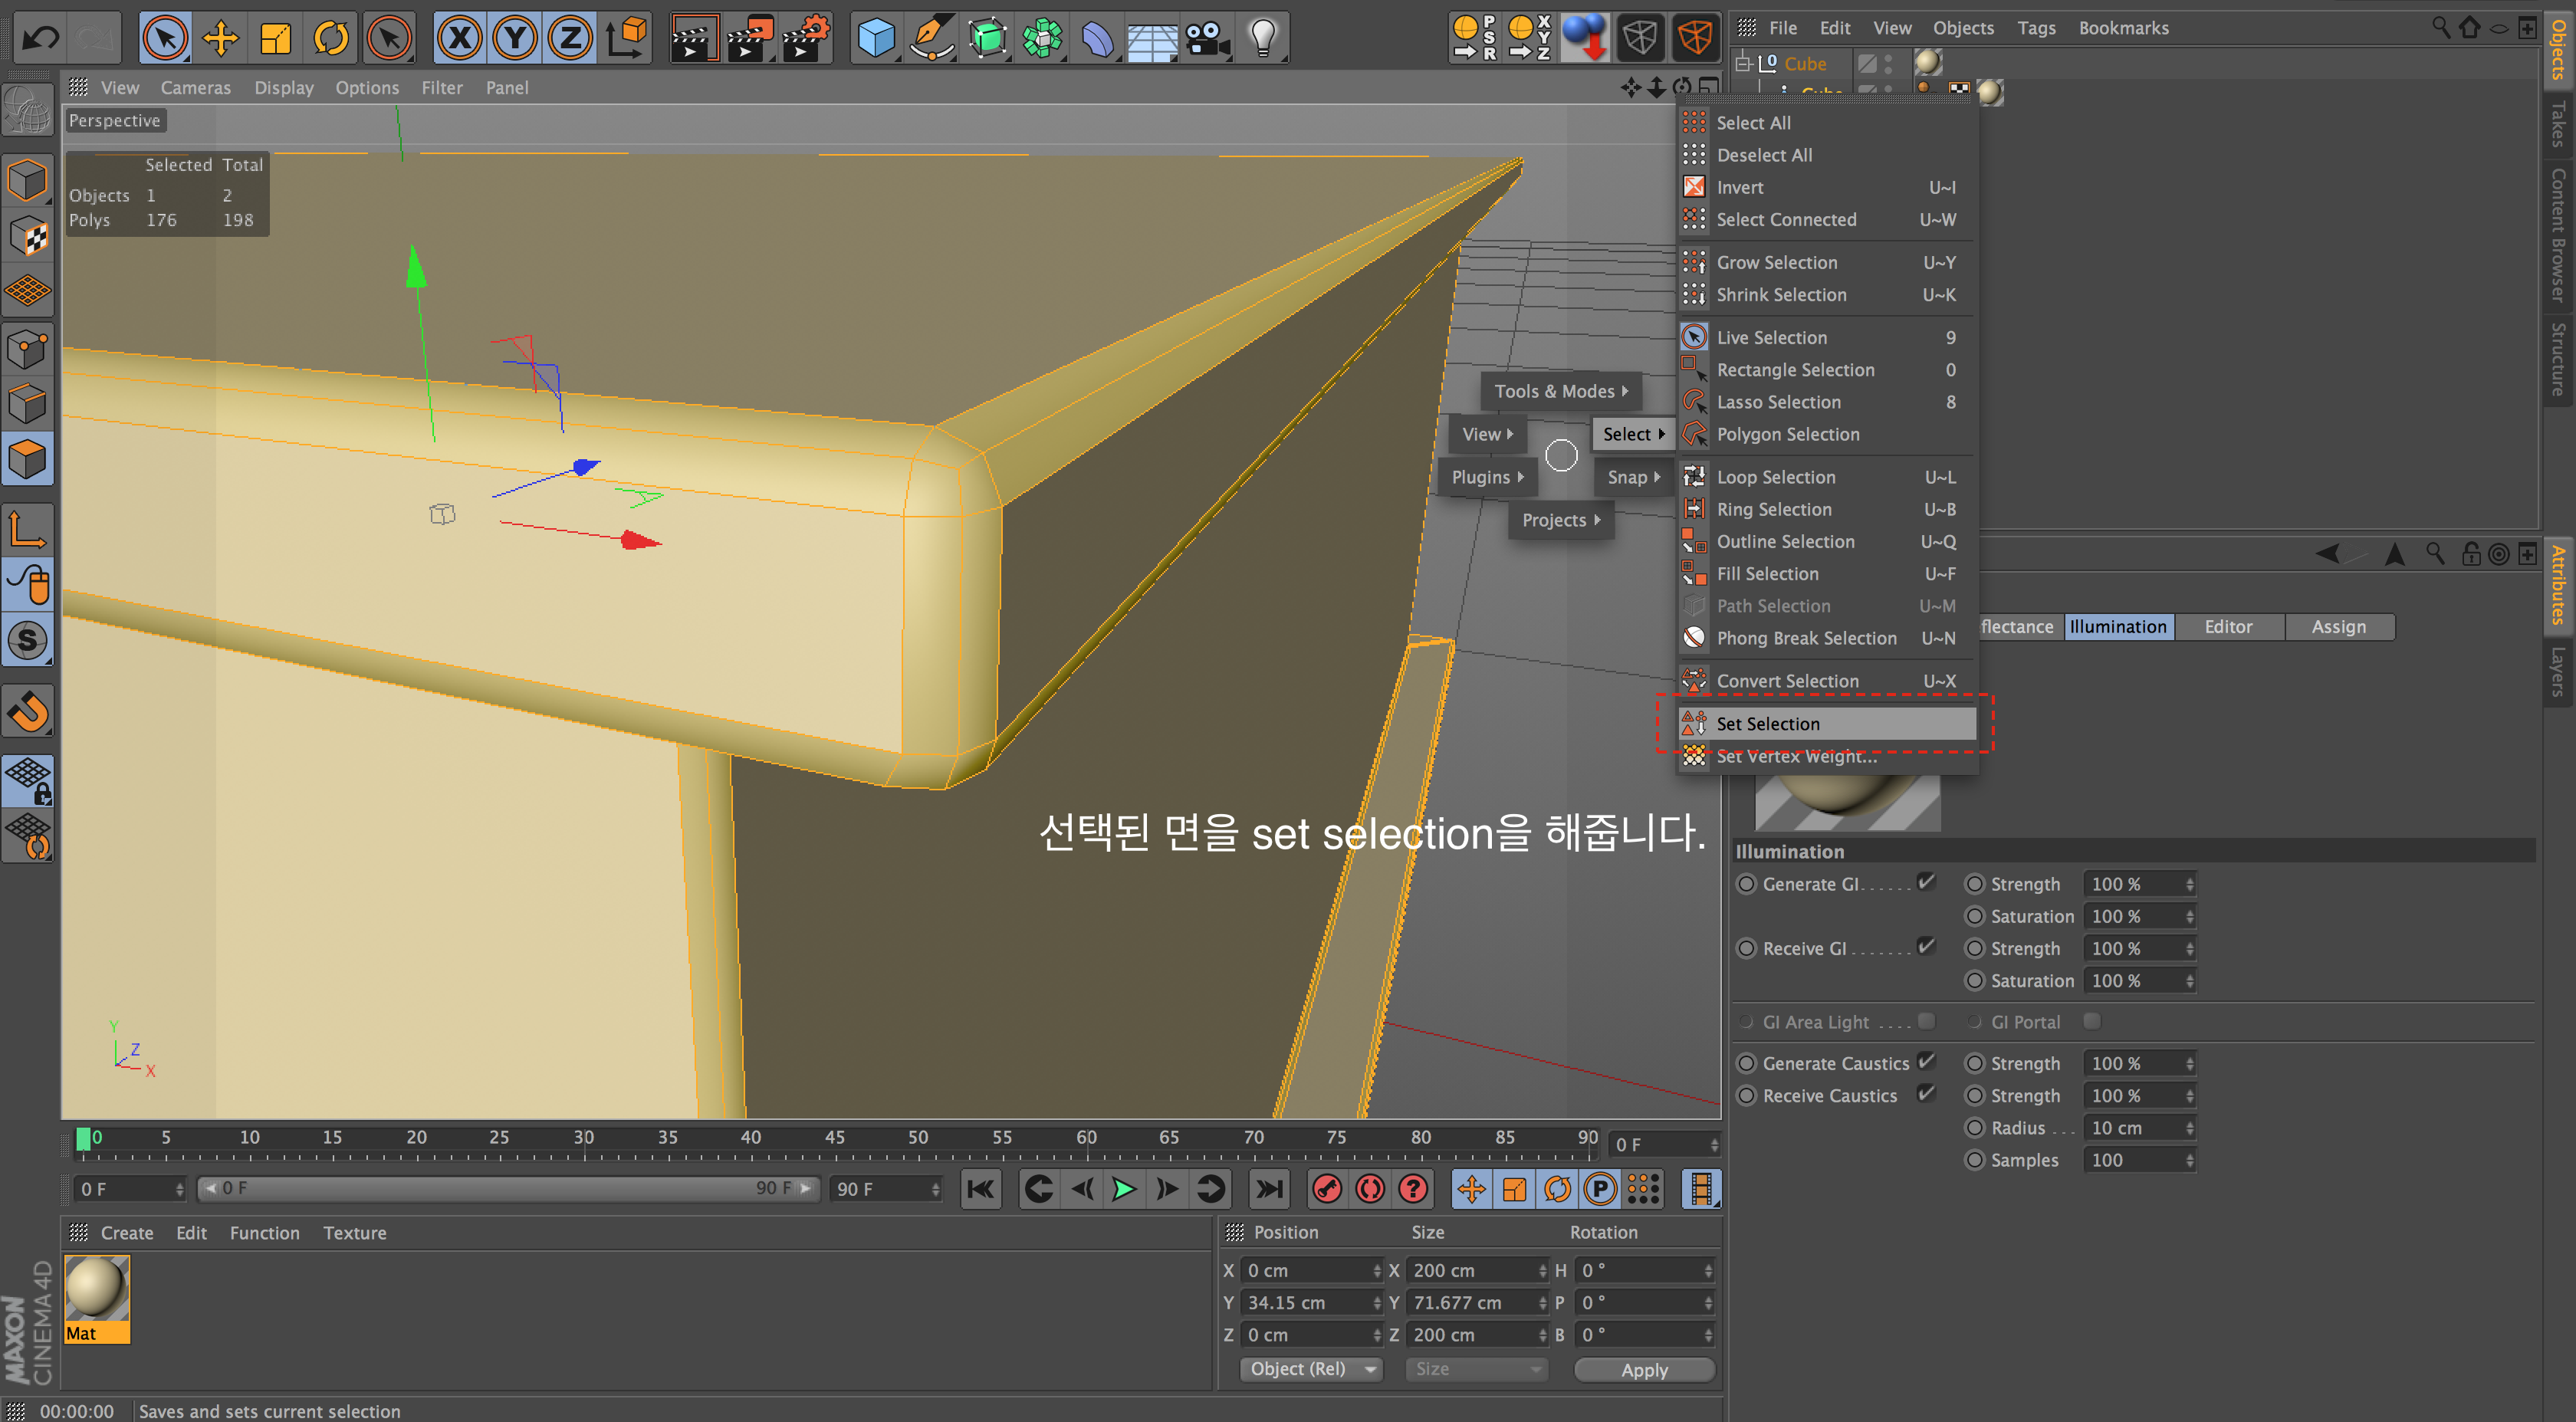The image size is (2576, 1422).
Task: Toggle Y axis lock
Action: (515, 38)
